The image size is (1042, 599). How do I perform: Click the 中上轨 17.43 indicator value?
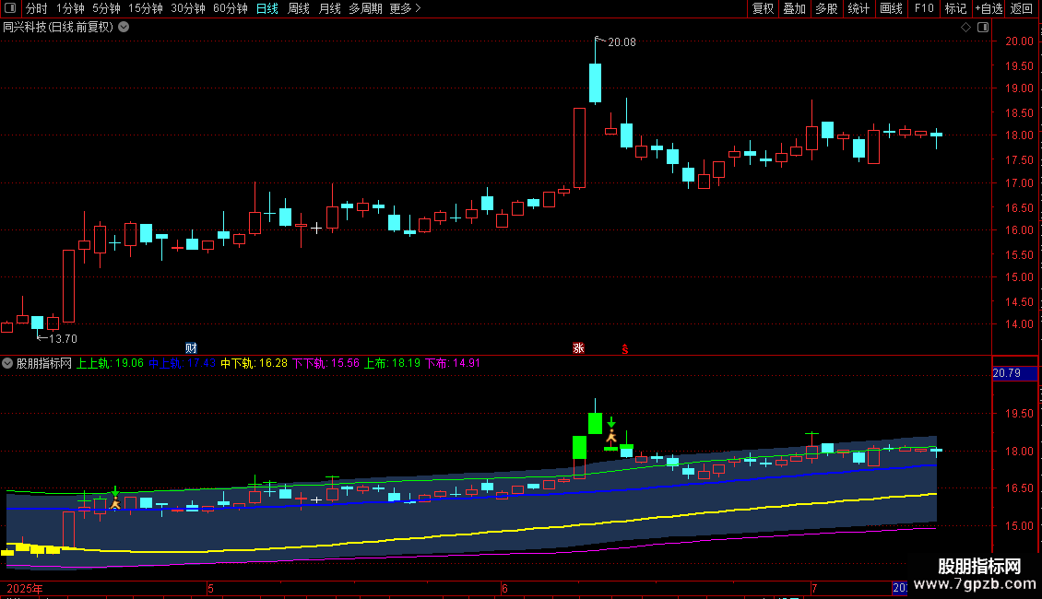[x=182, y=363]
